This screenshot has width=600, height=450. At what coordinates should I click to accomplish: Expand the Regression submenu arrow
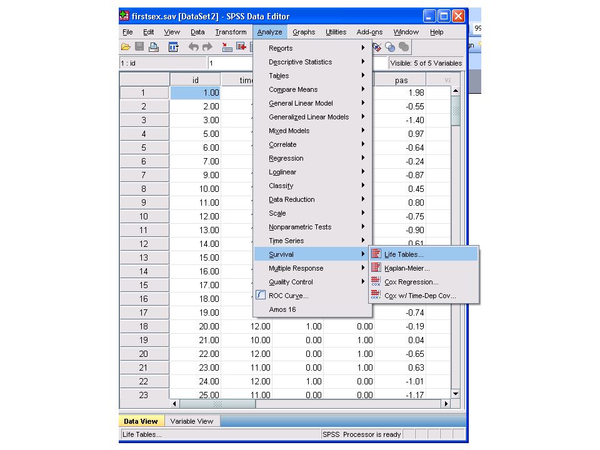pyautogui.click(x=362, y=158)
